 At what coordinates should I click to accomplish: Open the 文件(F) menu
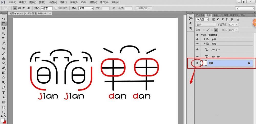point(12,3)
